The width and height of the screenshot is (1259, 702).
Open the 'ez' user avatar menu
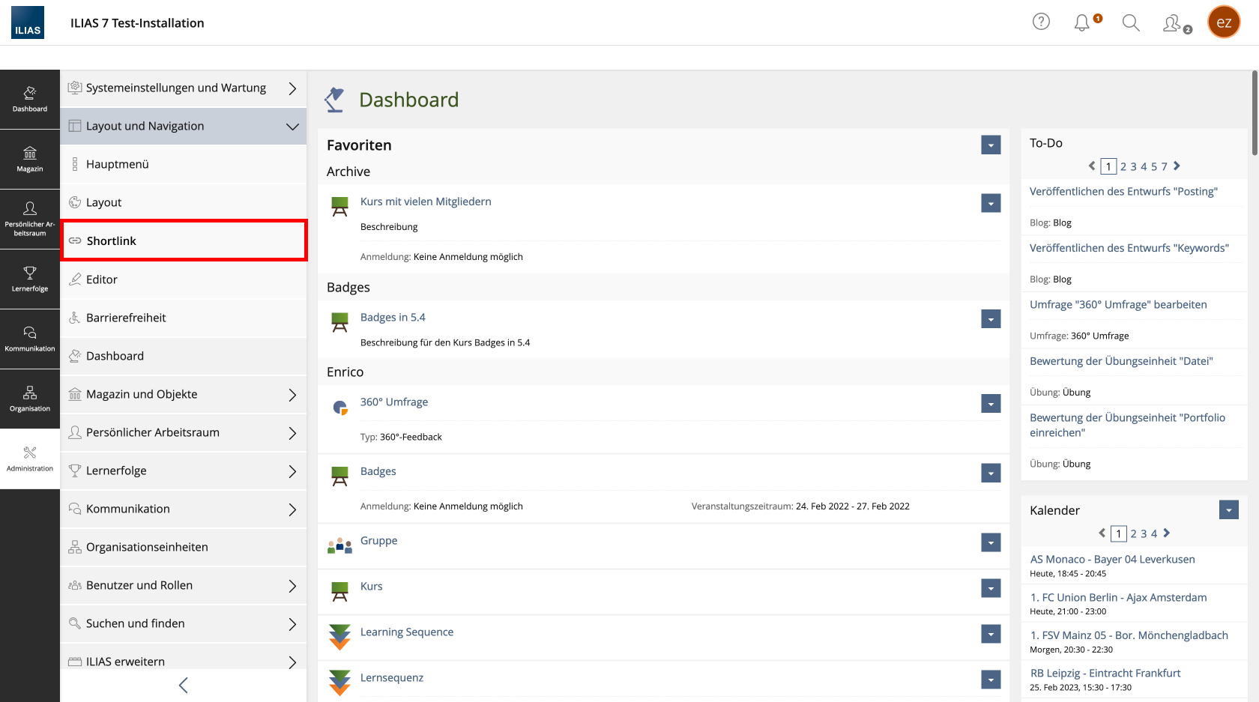click(1223, 22)
